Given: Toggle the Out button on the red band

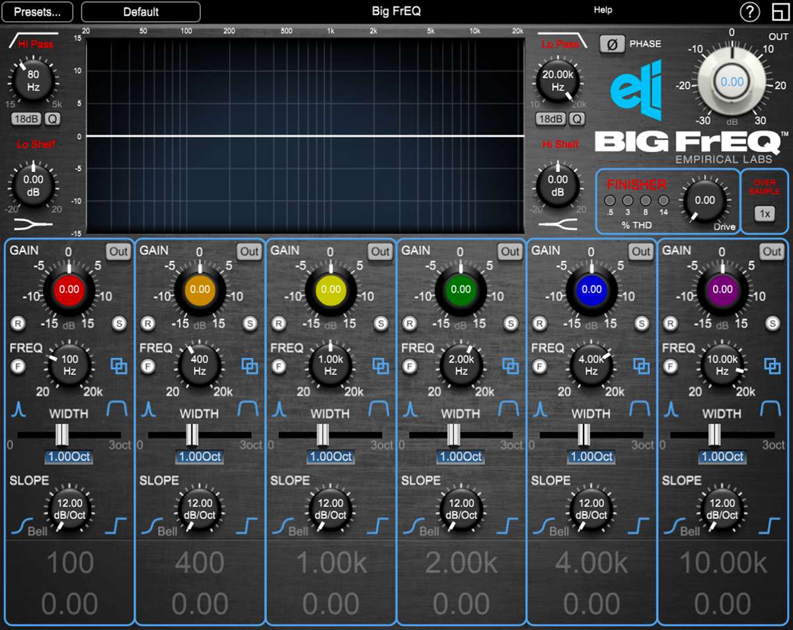Looking at the screenshot, I should click(x=119, y=252).
